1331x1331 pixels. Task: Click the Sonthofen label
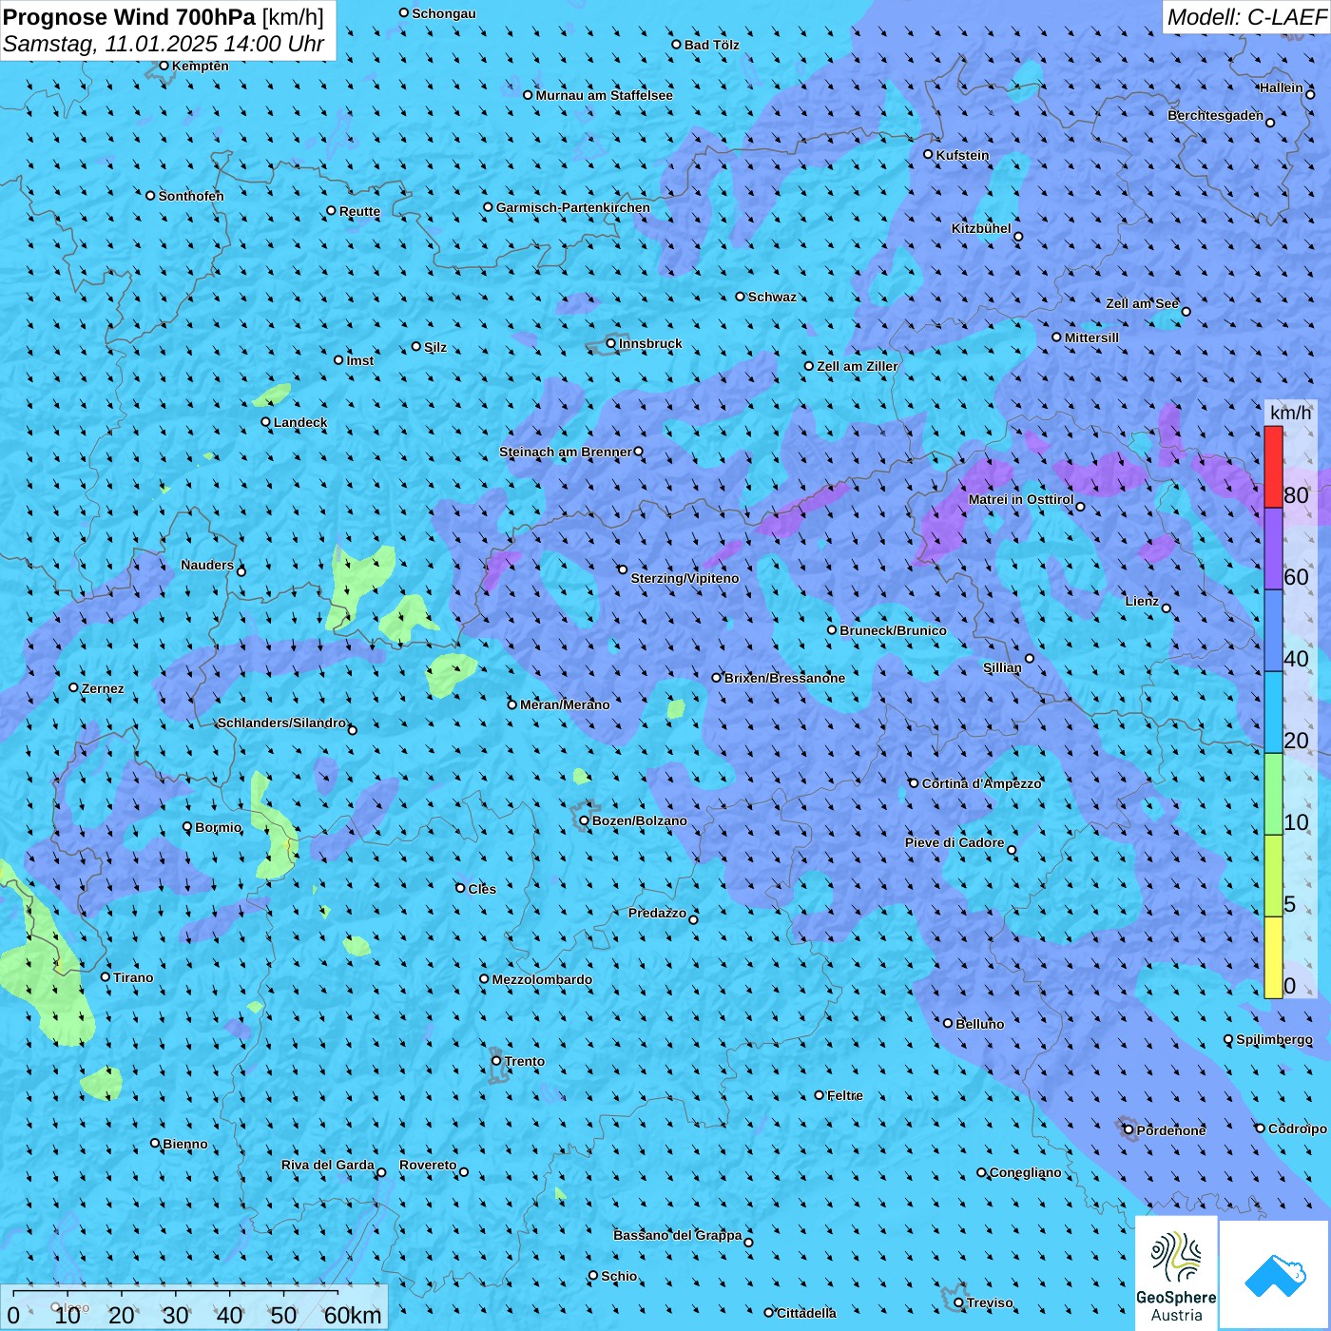pos(191,196)
